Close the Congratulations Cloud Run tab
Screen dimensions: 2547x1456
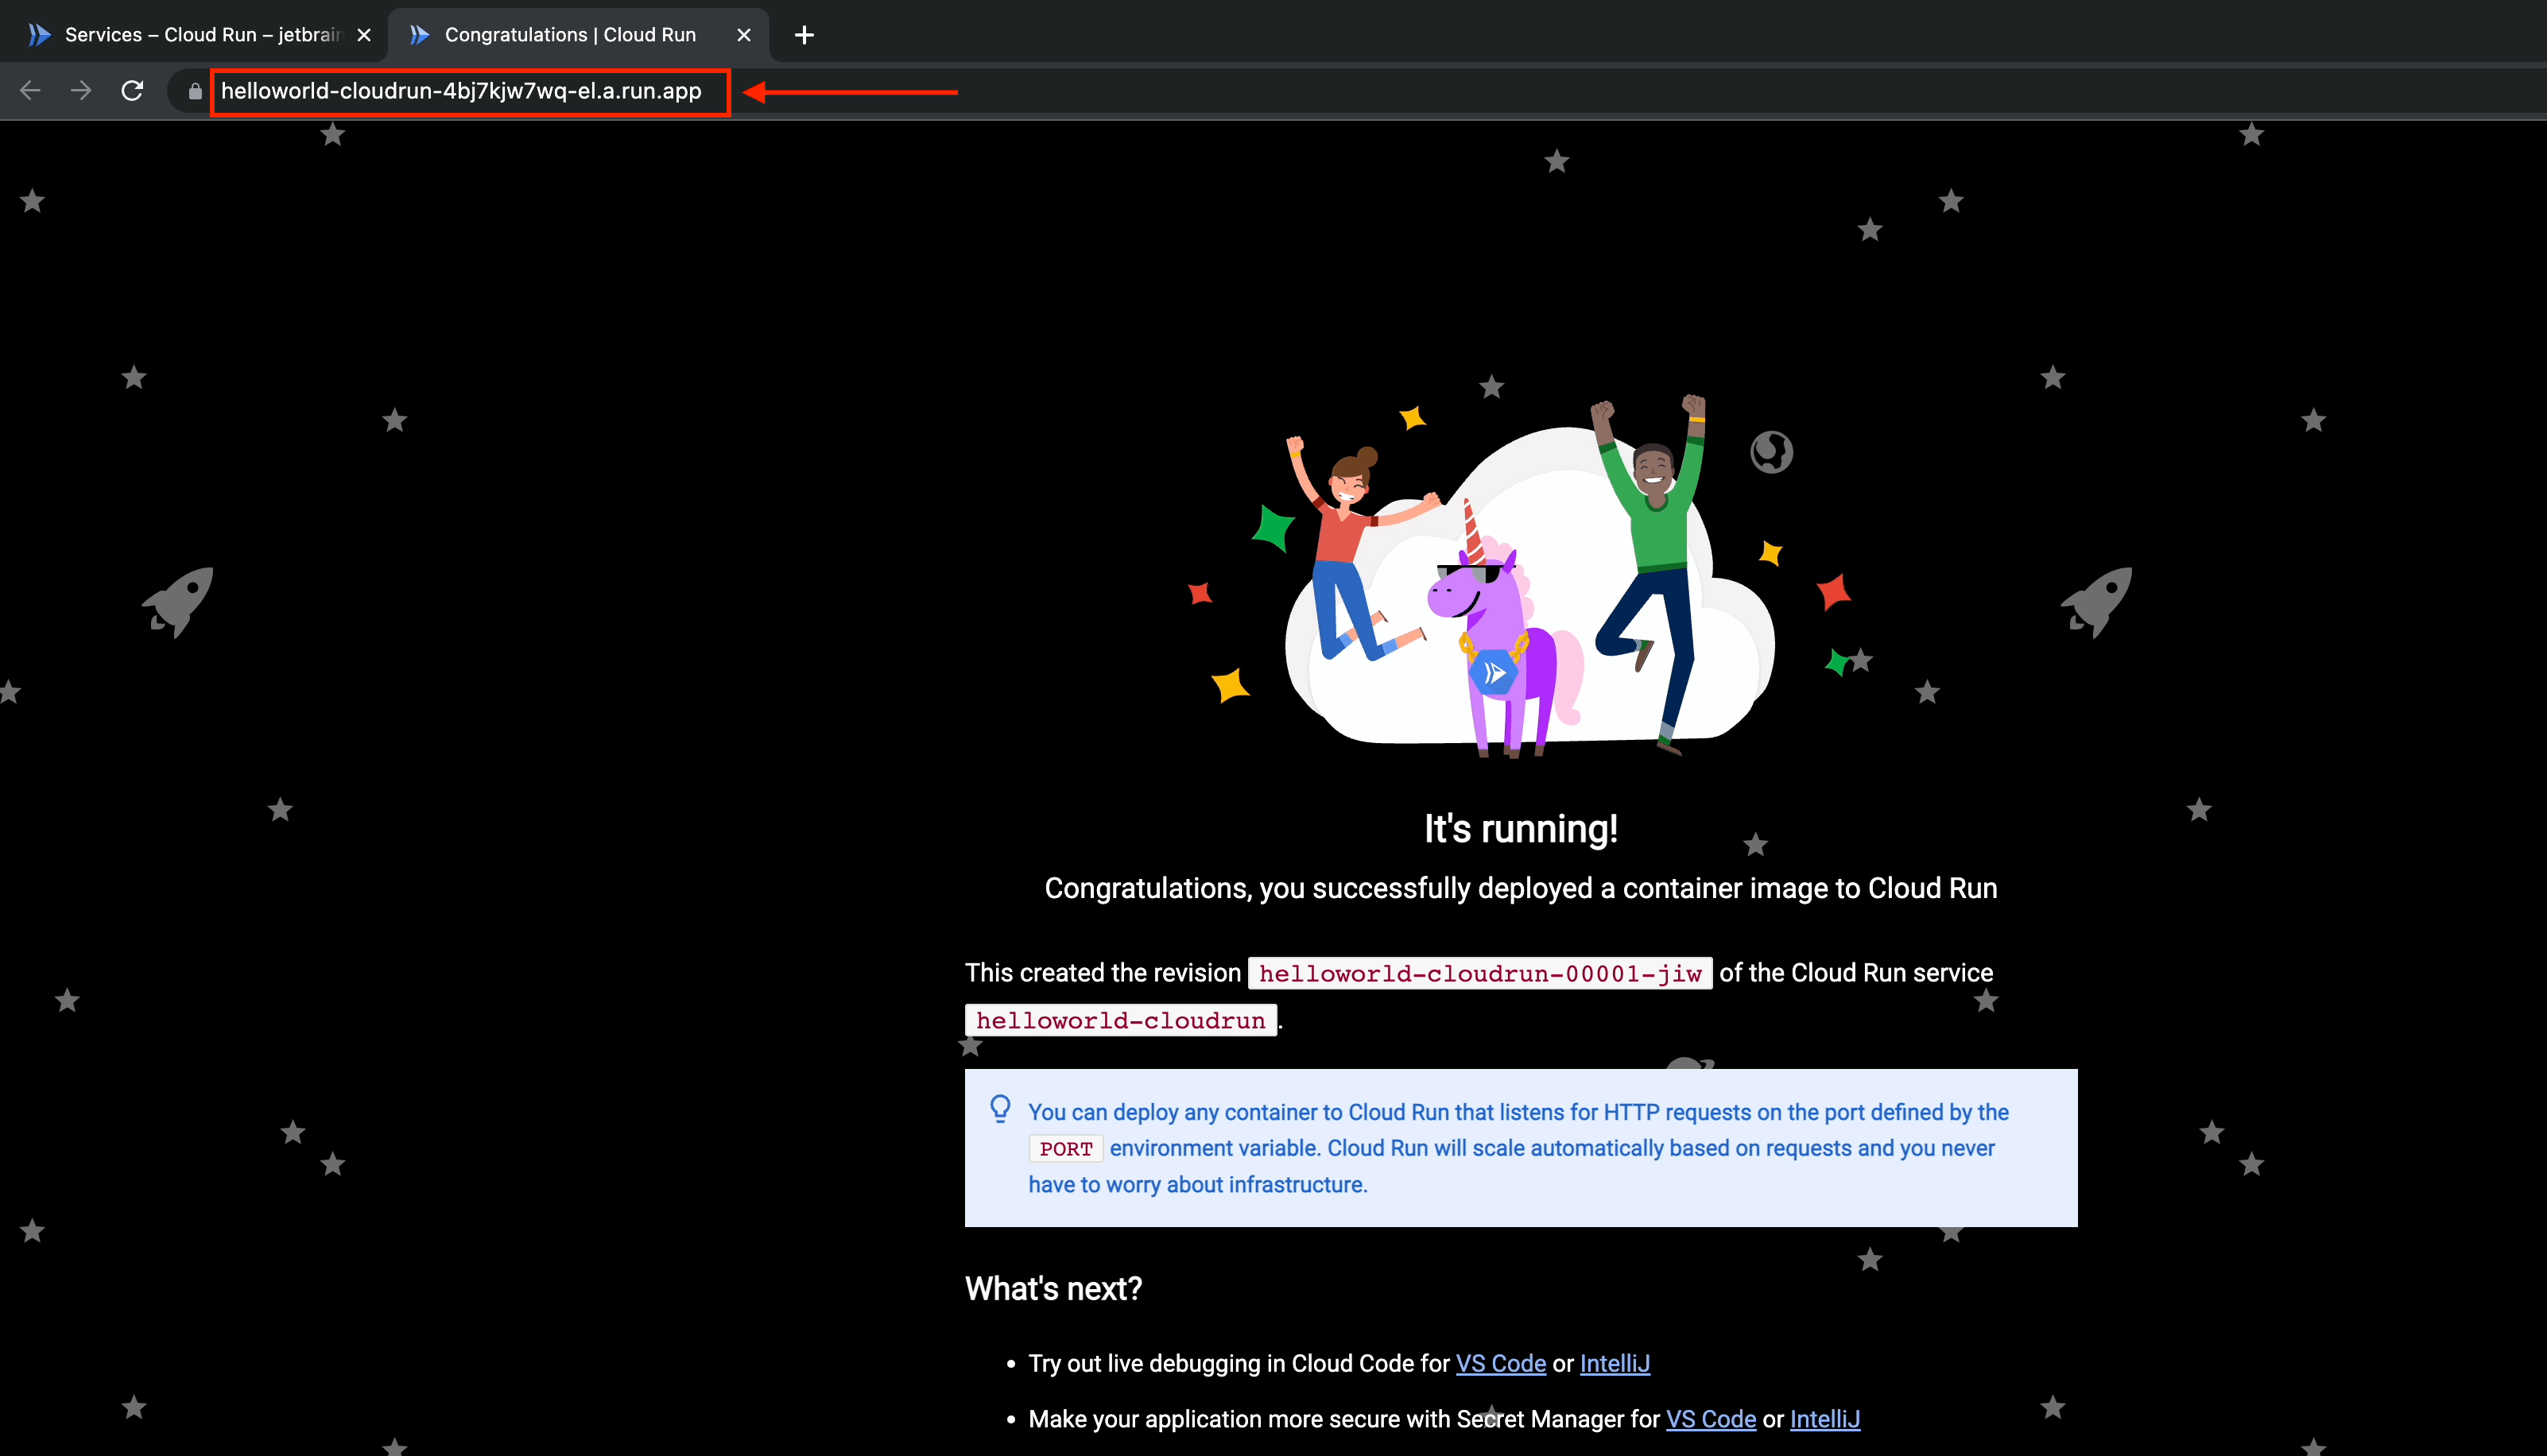(744, 35)
